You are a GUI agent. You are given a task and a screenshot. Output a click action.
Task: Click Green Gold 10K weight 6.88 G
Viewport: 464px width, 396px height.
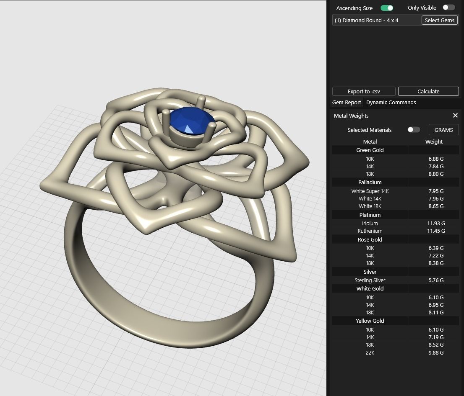click(x=436, y=159)
